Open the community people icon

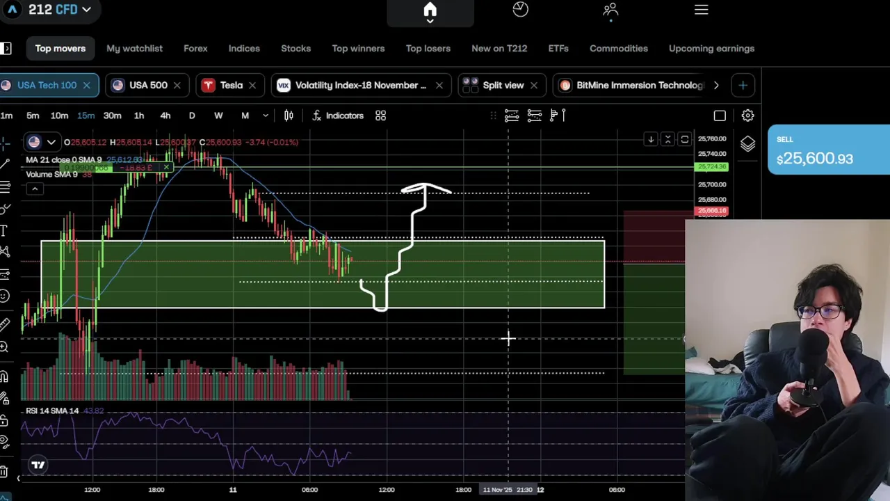click(610, 9)
